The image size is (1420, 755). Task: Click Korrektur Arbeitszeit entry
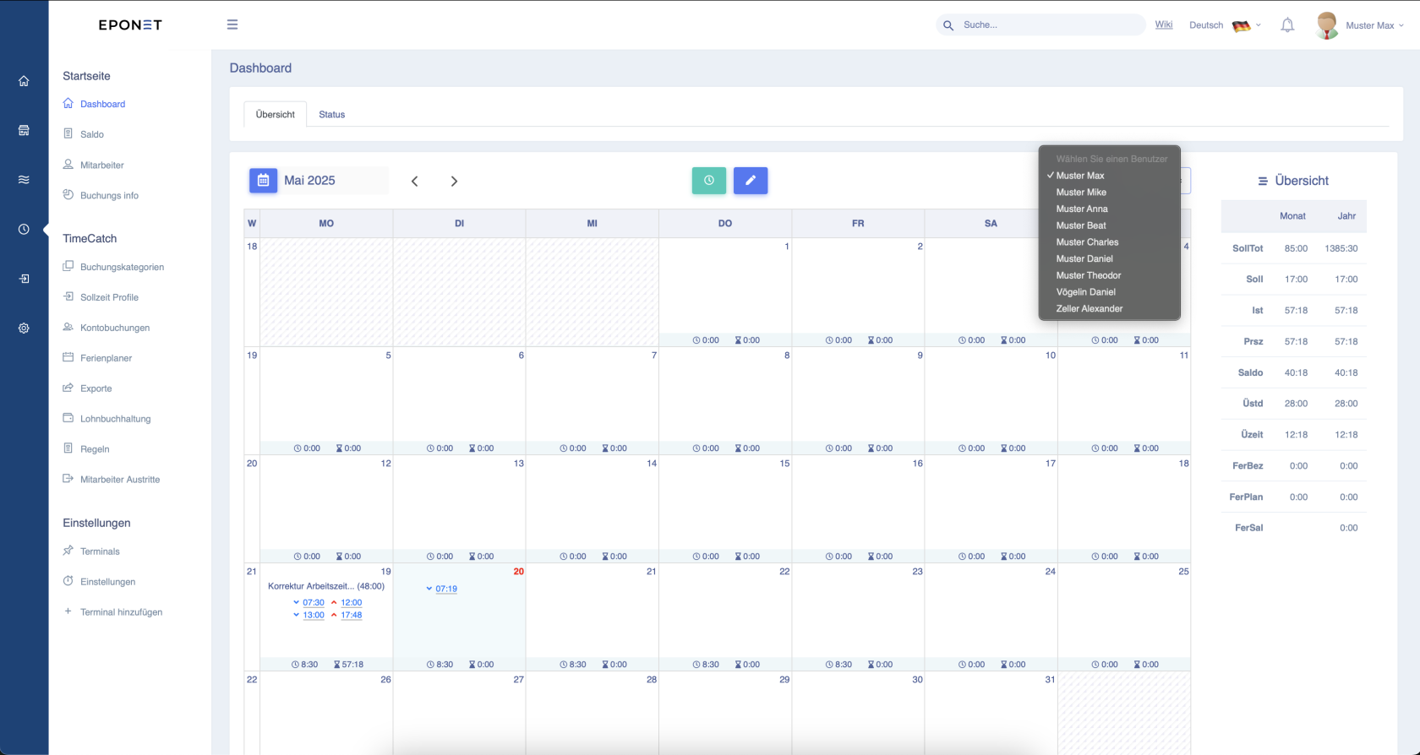326,586
